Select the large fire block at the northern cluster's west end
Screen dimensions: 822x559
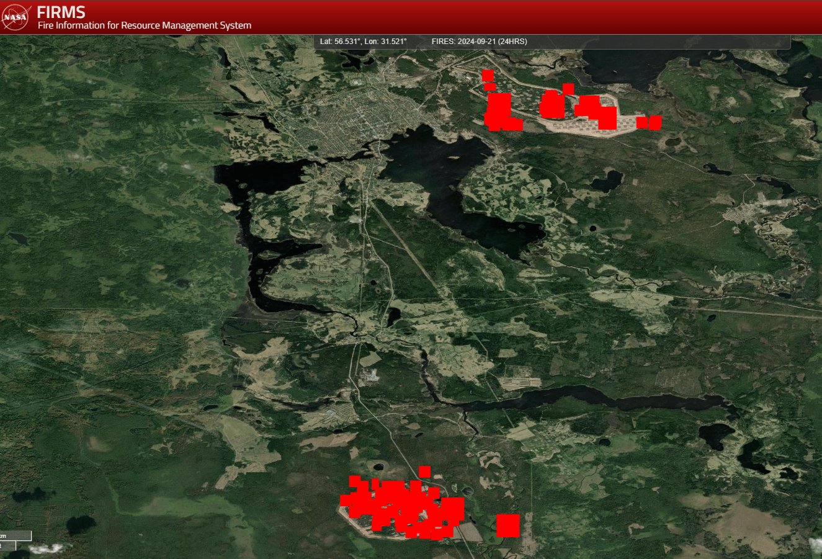point(498,109)
